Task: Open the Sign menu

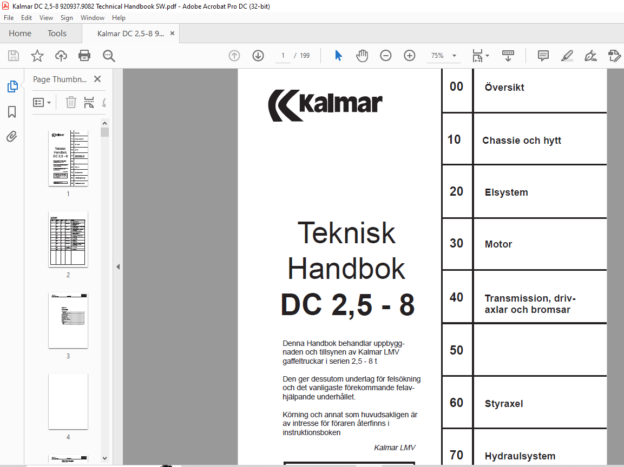Action: 67,18
